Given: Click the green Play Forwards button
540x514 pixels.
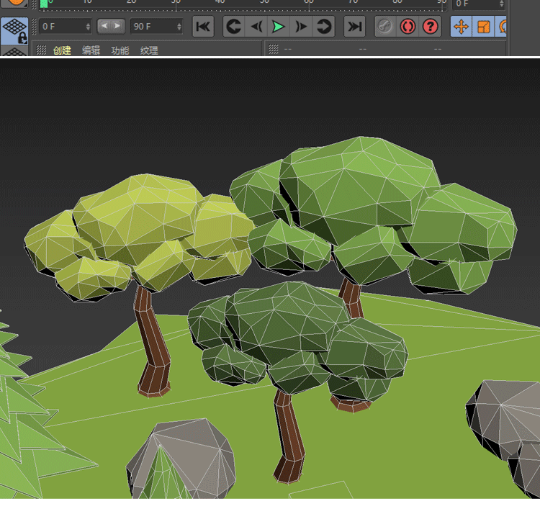Looking at the screenshot, I should [278, 27].
